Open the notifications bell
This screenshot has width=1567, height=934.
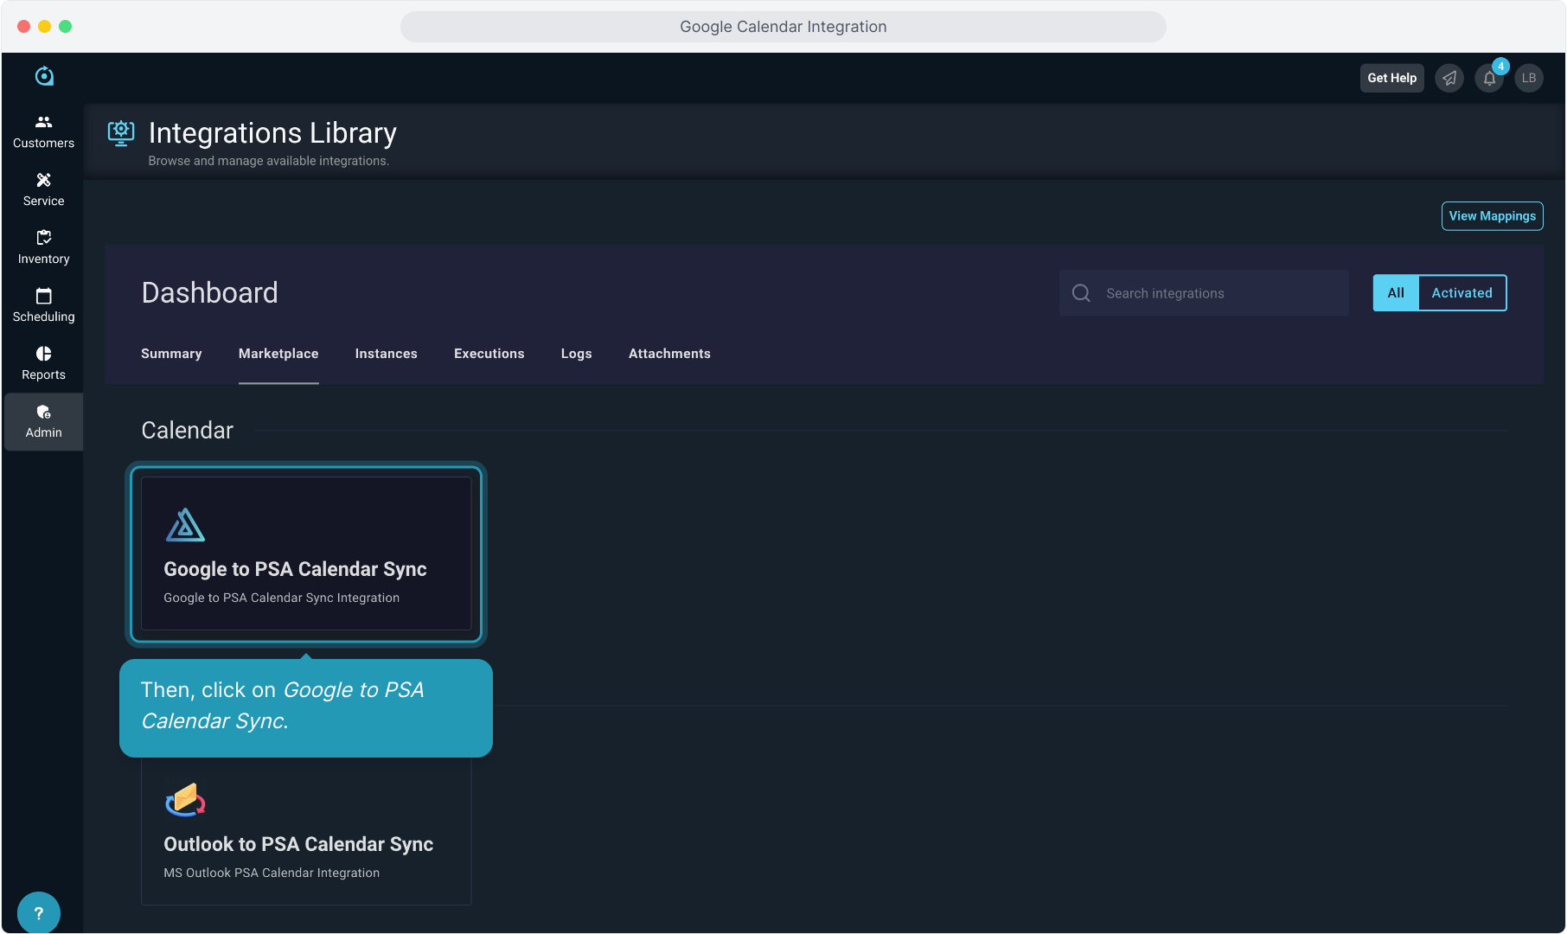[1489, 78]
